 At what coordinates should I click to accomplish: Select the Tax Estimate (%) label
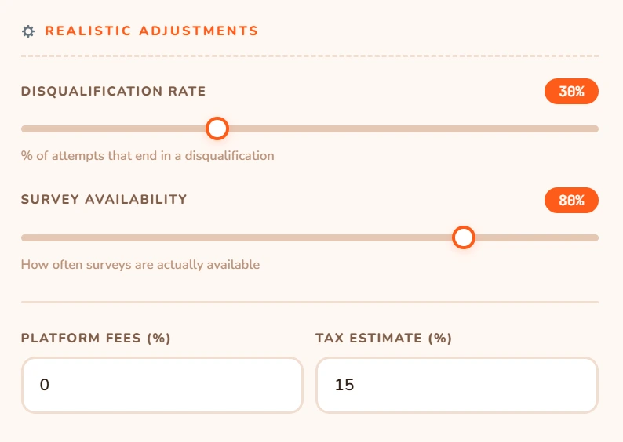[384, 339]
